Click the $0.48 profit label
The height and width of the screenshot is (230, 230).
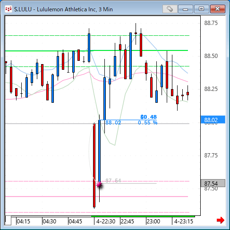[x=148, y=117]
